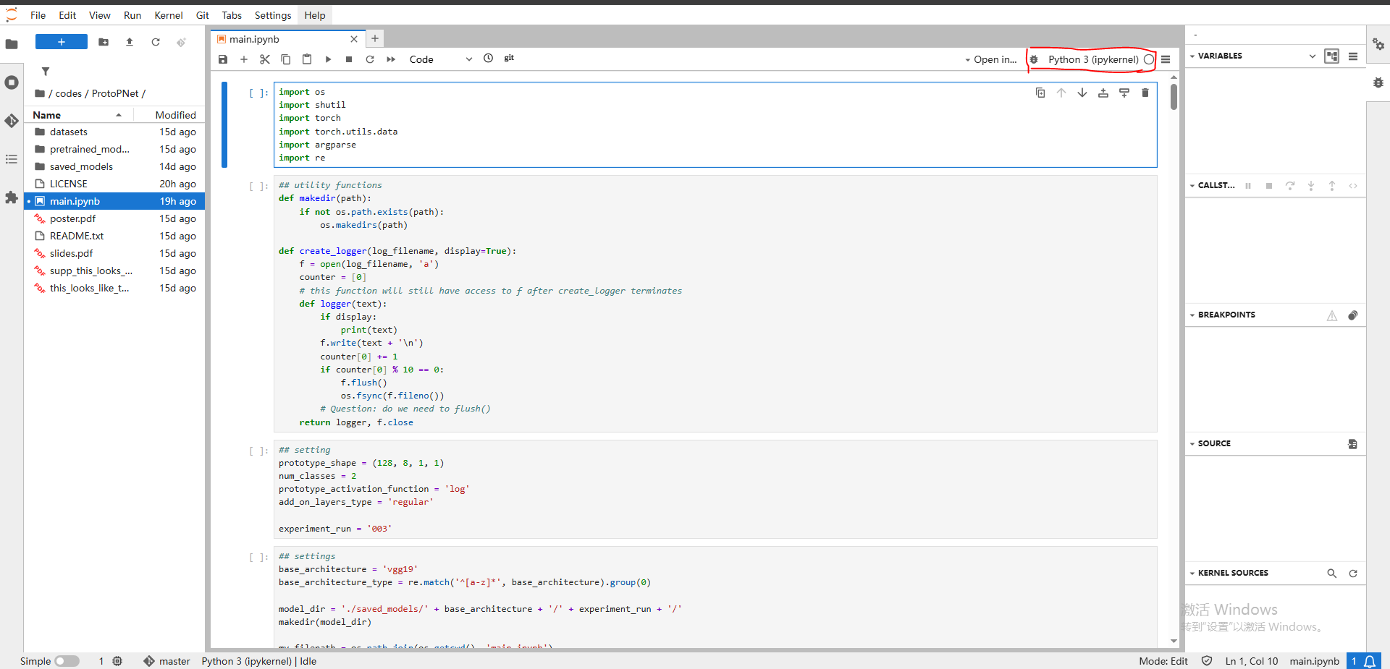Toggle Simple interface mode switch
Screen dimensions: 1390x669
[67, 661]
